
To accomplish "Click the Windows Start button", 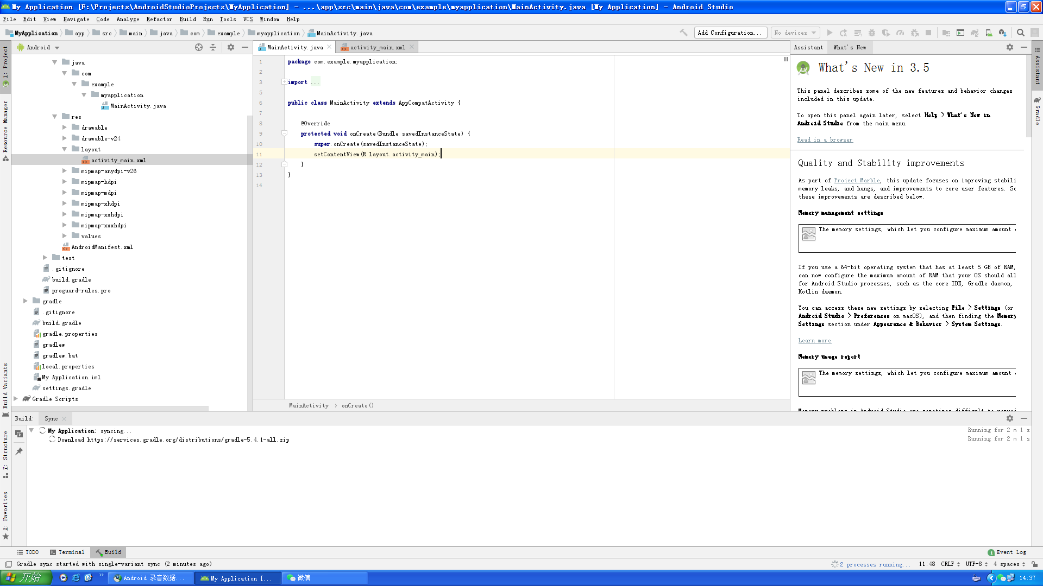I will (x=26, y=578).
